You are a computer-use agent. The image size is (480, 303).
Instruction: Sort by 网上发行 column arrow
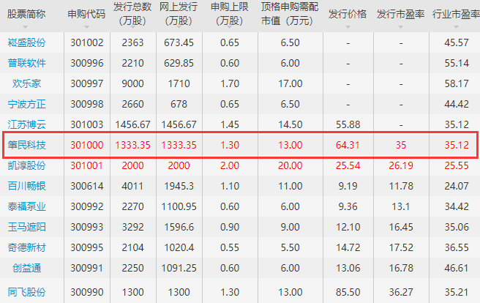point(179,27)
